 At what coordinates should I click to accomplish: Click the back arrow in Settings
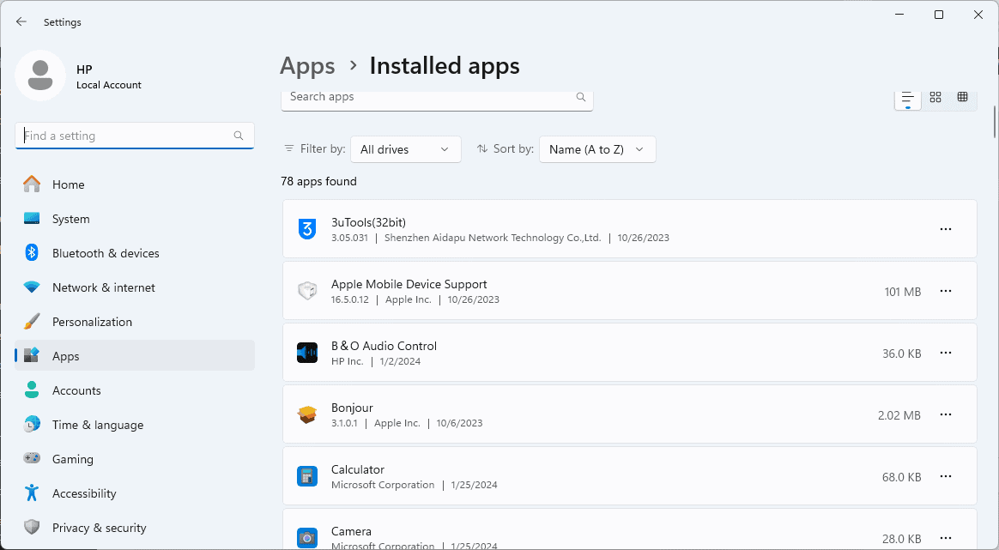click(x=21, y=21)
